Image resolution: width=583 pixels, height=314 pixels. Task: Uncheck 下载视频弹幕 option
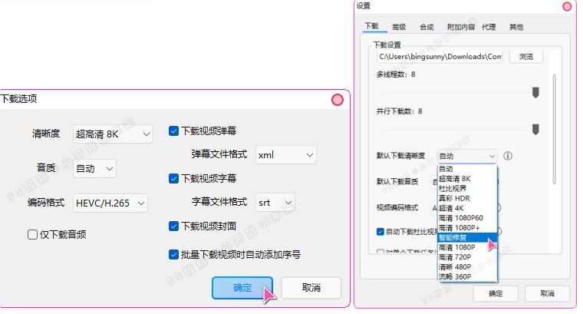pyautogui.click(x=174, y=131)
